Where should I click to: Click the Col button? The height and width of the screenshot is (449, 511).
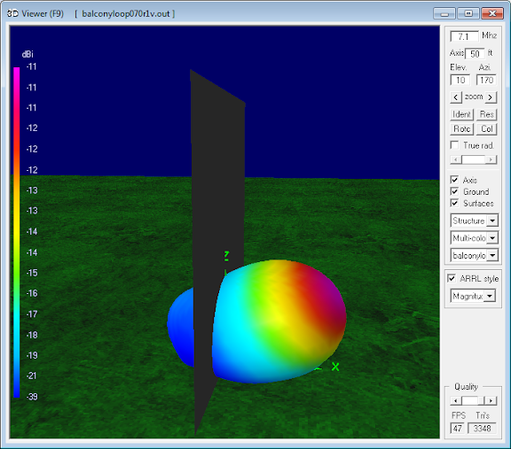click(486, 128)
